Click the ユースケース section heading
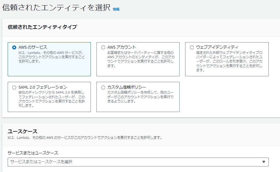The width and height of the screenshot is (280, 172). point(22,131)
